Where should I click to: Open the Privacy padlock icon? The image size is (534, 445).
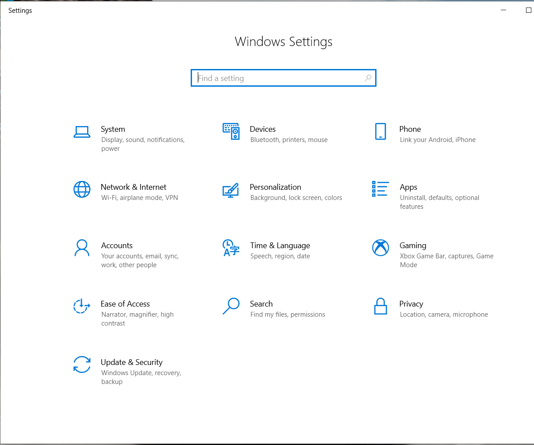[380, 306]
